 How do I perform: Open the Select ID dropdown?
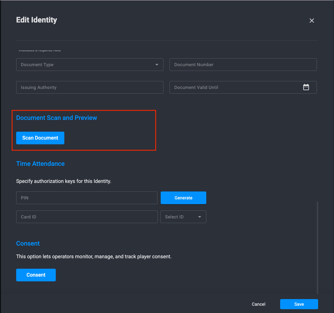pyautogui.click(x=183, y=217)
